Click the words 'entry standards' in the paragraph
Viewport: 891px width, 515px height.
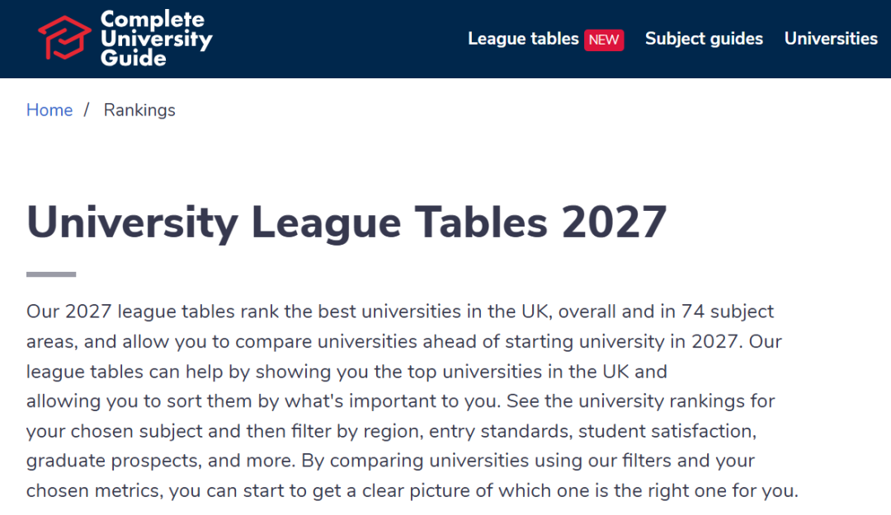(499, 432)
